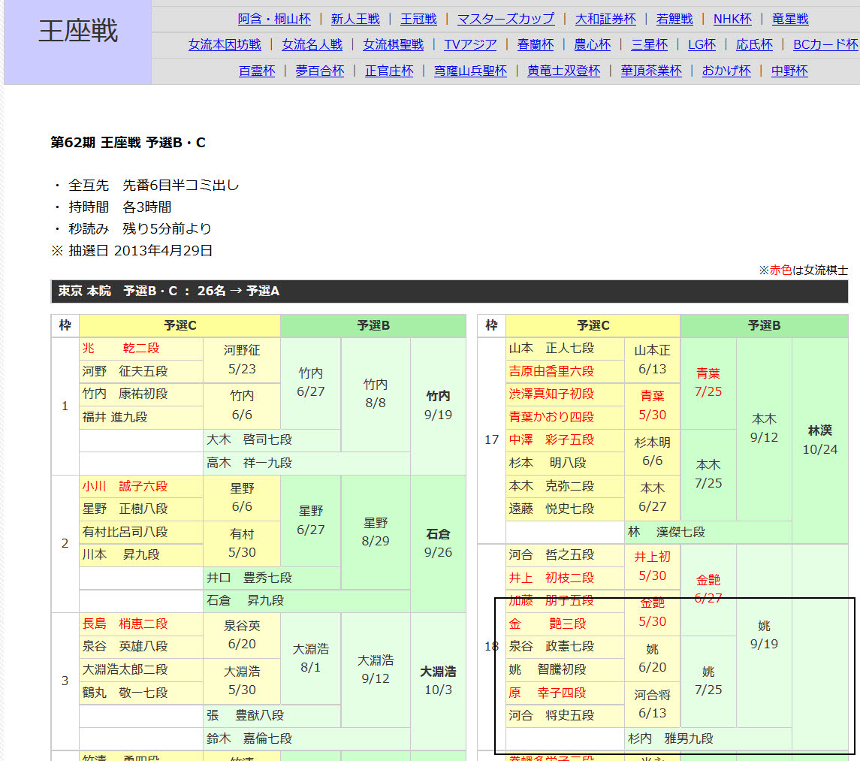The image size is (860, 761).
Task: Navigate to the 王冠戦 page
Action: click(418, 19)
